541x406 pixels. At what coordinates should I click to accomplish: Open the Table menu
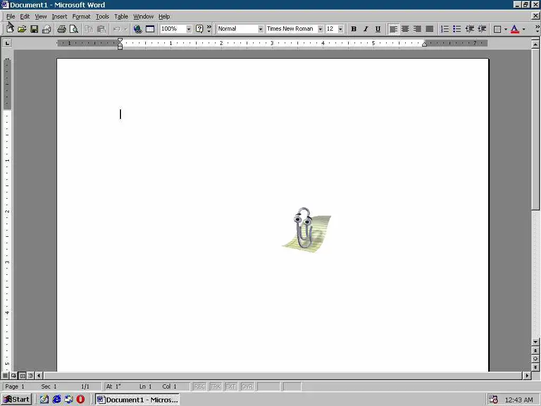point(121,16)
